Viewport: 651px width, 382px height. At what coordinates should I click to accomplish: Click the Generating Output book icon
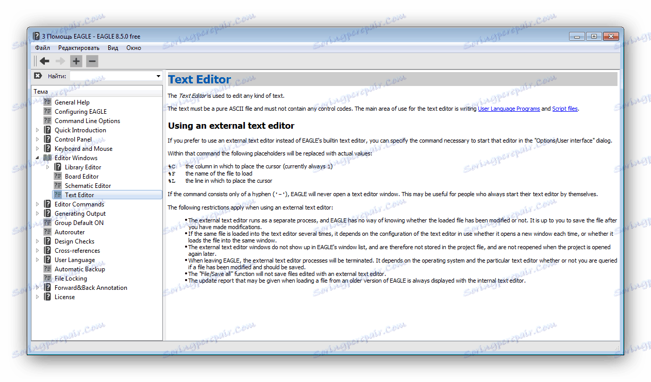coord(47,213)
